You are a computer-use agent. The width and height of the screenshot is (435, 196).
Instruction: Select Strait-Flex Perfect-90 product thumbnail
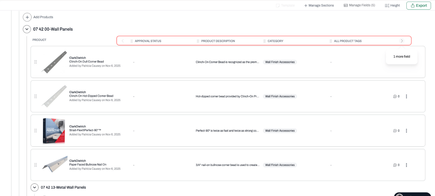(54, 131)
